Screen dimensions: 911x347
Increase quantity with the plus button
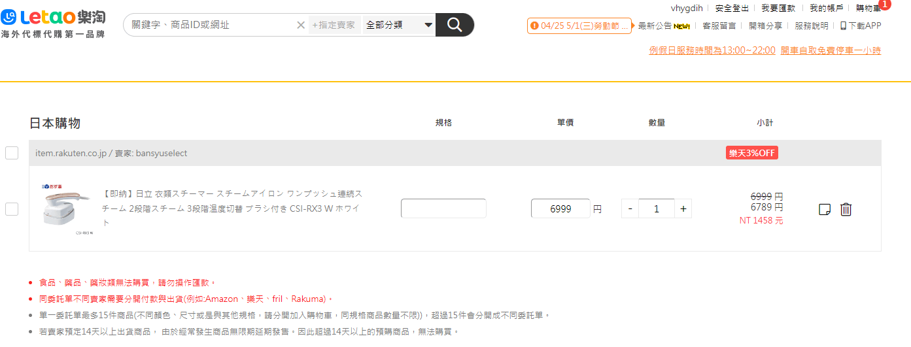[683, 208]
